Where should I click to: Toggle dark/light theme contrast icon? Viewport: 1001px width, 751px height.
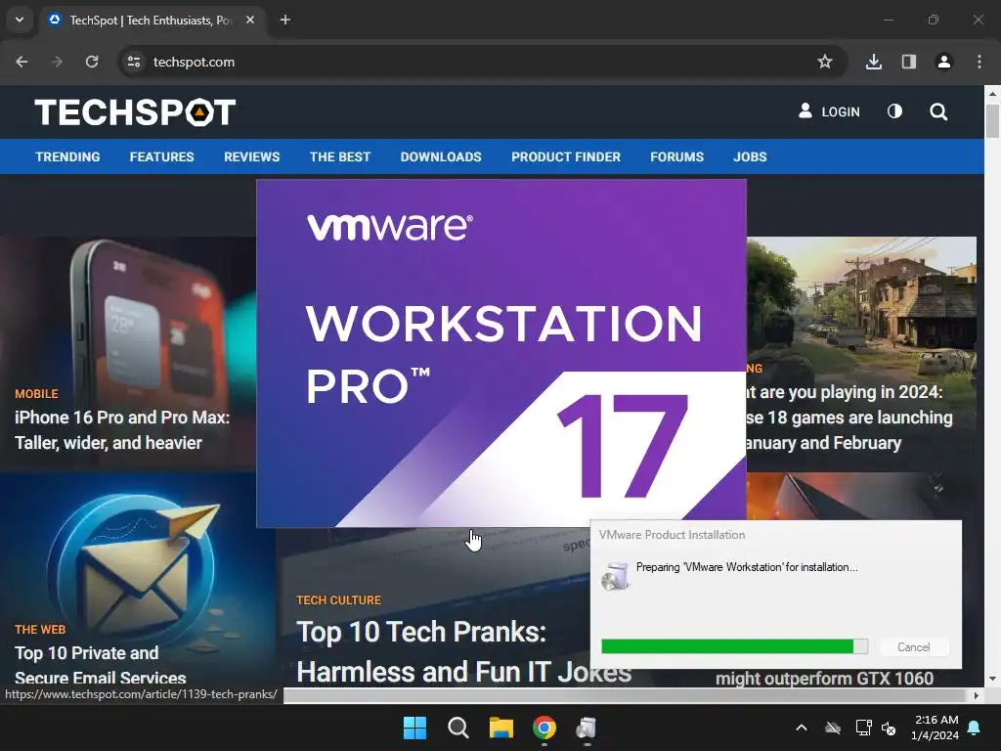click(x=895, y=111)
